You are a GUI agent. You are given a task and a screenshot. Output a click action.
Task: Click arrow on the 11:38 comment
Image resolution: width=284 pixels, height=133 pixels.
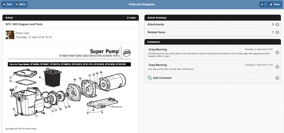[x=277, y=67]
